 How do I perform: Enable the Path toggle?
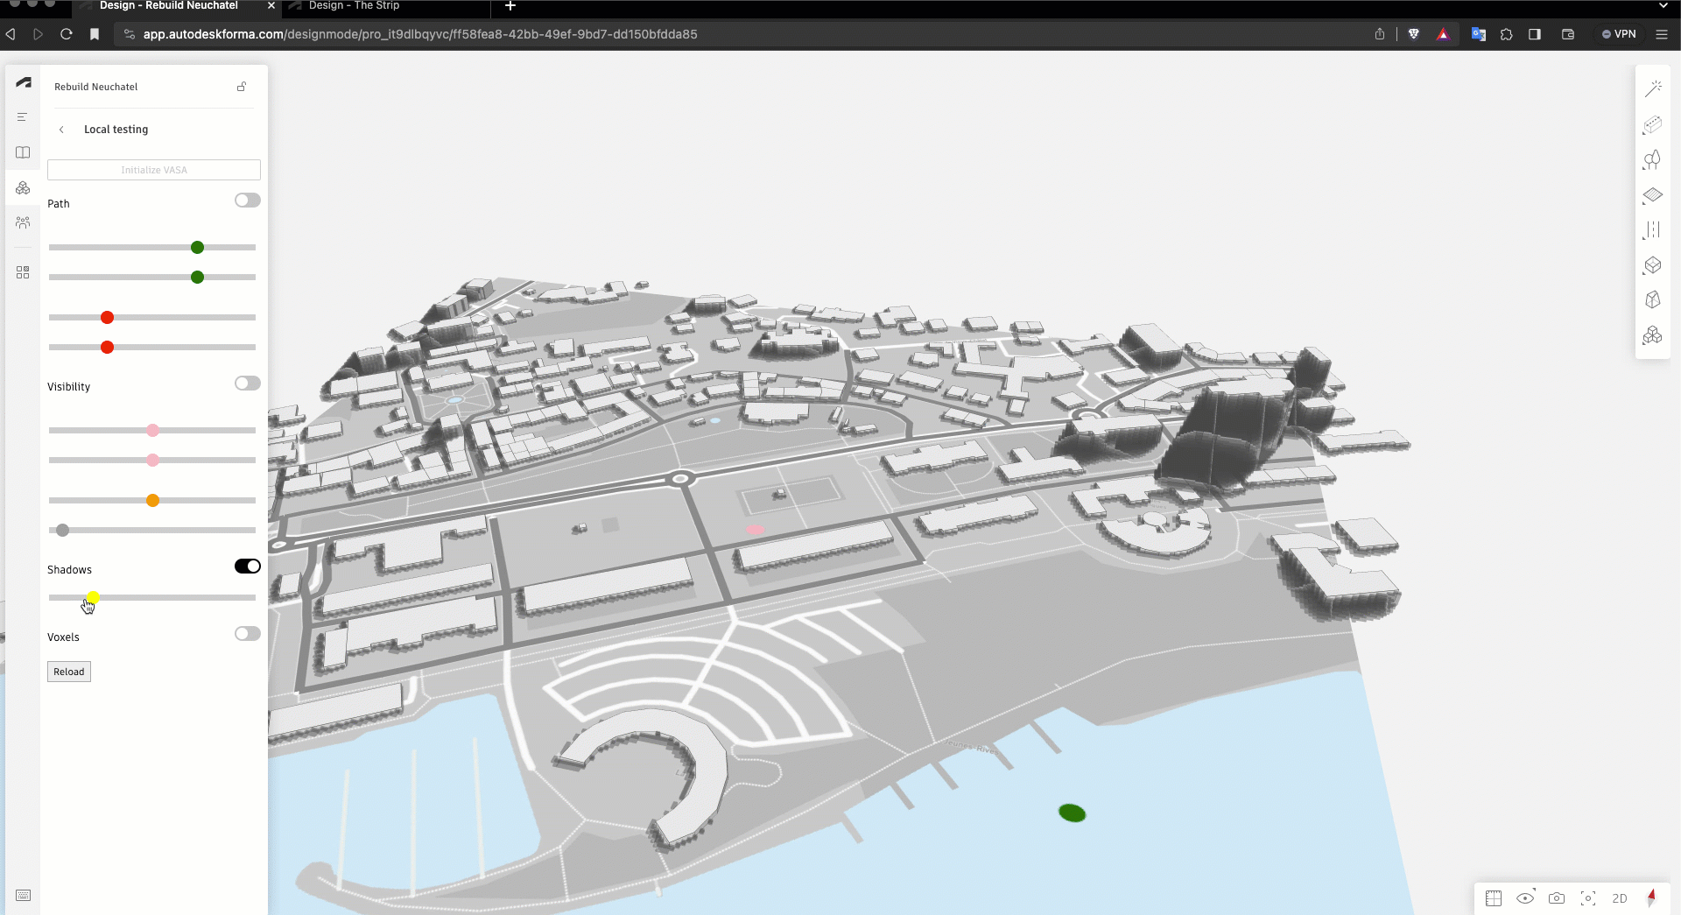(x=247, y=201)
